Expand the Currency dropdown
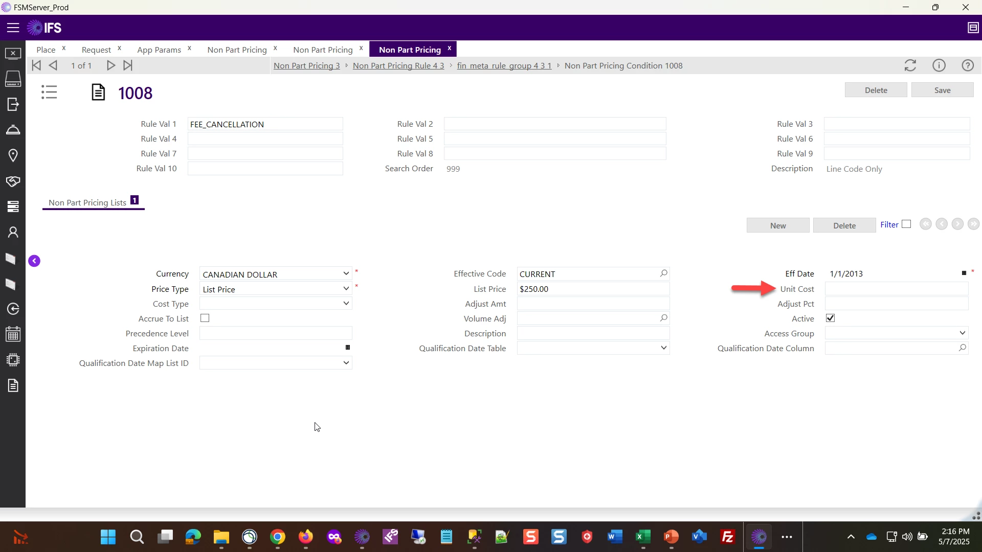The width and height of the screenshot is (982, 552). coord(346,274)
